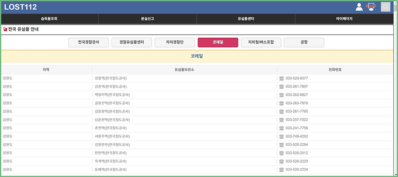Click phone number 033-520-2229
Image resolution: width=398 pixels, height=177 pixels.
click(297, 161)
